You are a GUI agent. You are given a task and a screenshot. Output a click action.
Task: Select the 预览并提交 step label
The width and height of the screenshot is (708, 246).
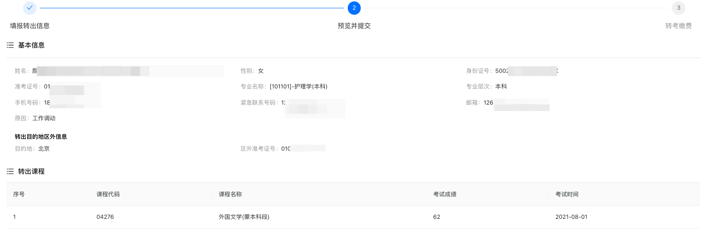pyautogui.click(x=354, y=26)
